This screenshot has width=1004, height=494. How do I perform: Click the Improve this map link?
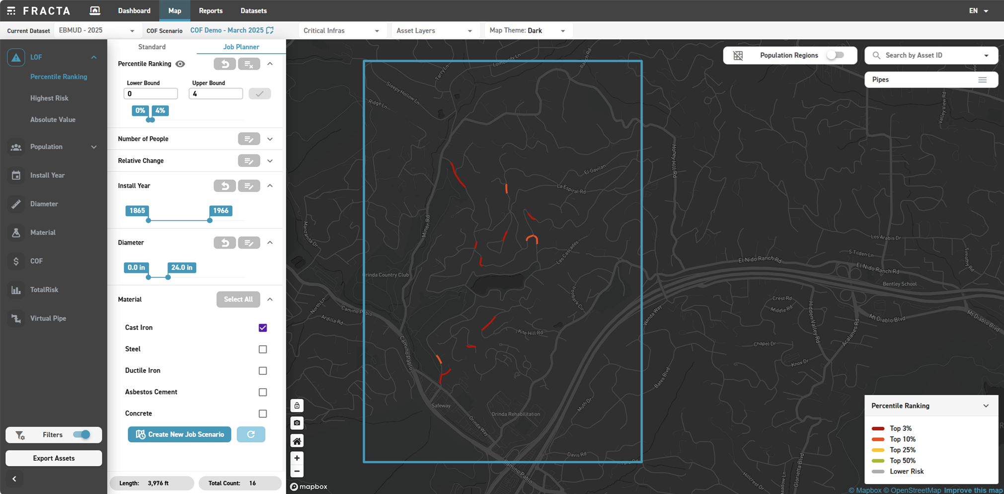973,490
